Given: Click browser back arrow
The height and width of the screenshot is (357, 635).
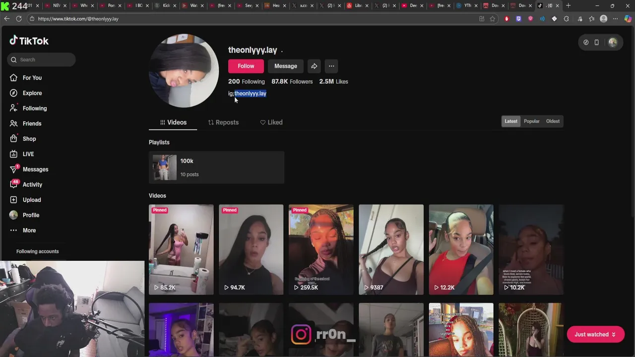Looking at the screenshot, I should (6, 19).
